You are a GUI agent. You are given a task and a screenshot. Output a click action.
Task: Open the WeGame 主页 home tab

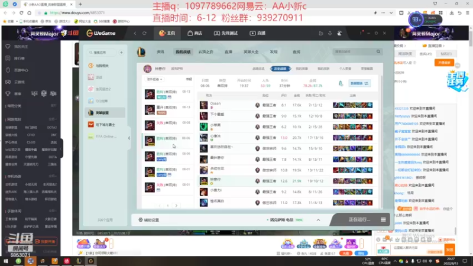[x=167, y=33]
